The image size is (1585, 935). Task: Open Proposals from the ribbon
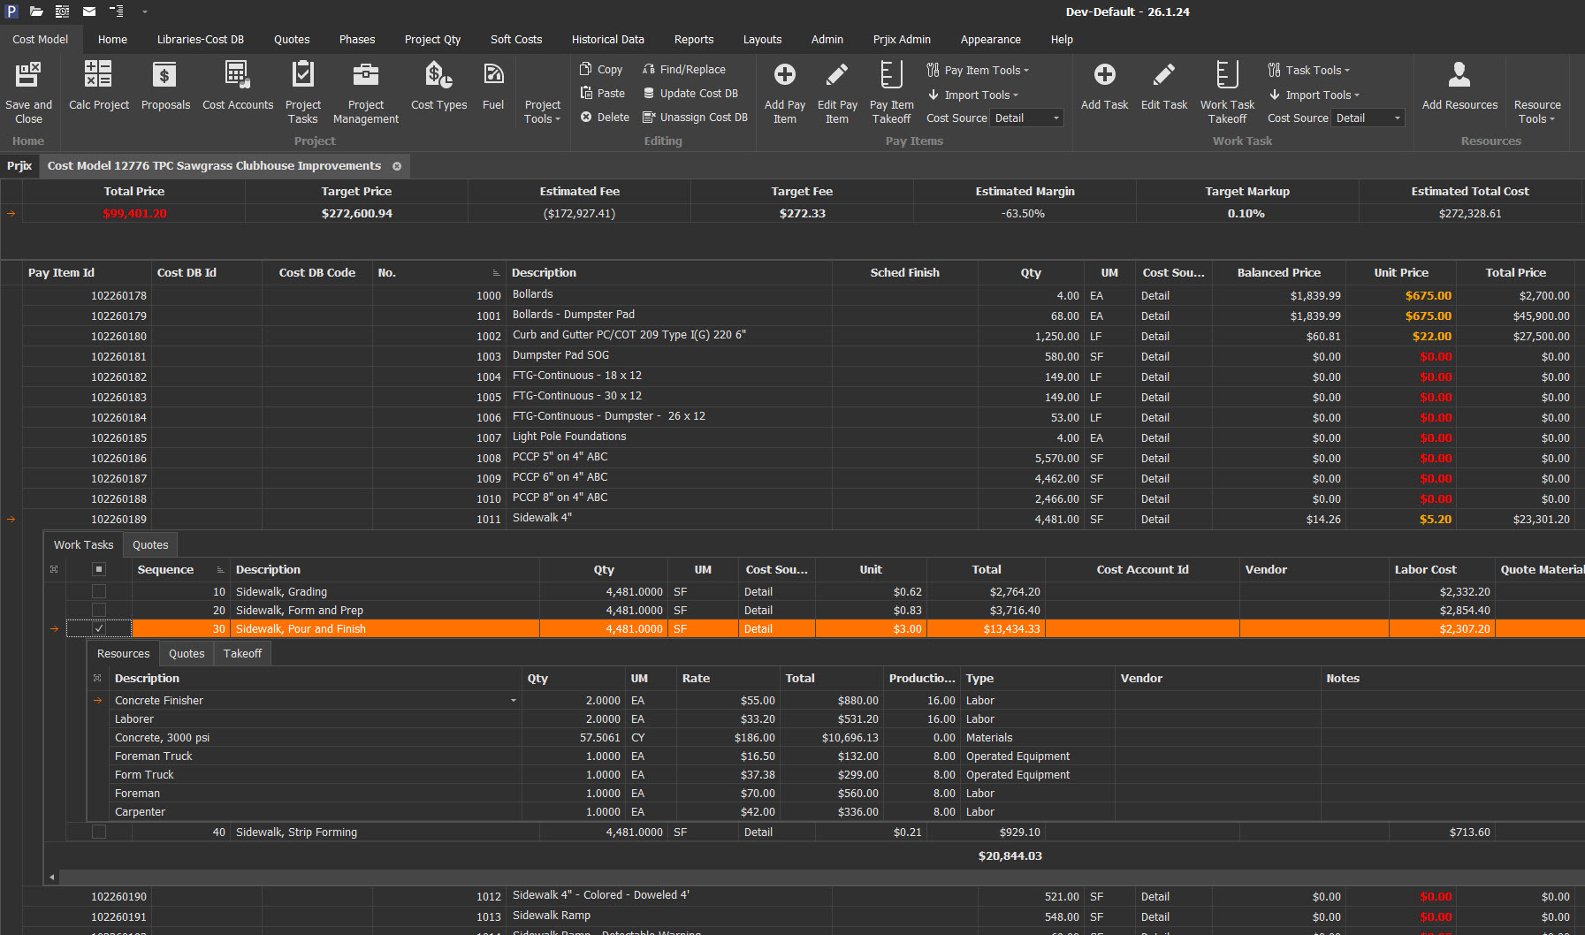coord(165,75)
